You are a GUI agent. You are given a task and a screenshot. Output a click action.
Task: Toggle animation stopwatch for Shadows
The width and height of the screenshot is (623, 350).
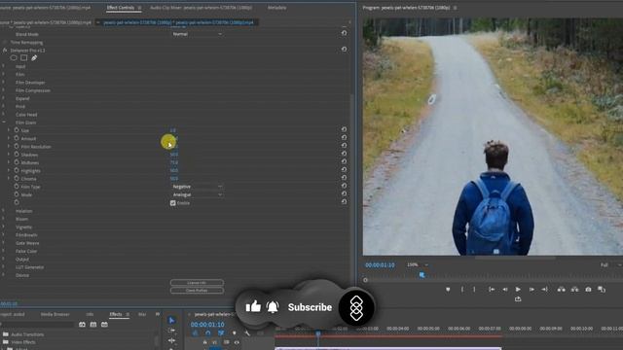click(x=17, y=155)
